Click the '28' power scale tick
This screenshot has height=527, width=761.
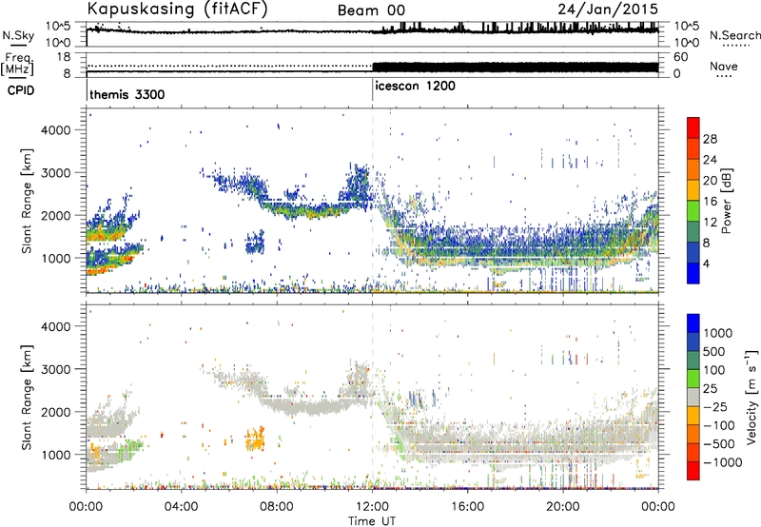pyautogui.click(x=710, y=139)
